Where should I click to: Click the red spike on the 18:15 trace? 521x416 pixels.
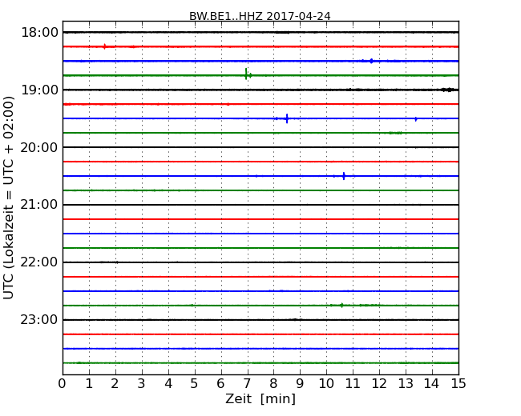[105, 46]
